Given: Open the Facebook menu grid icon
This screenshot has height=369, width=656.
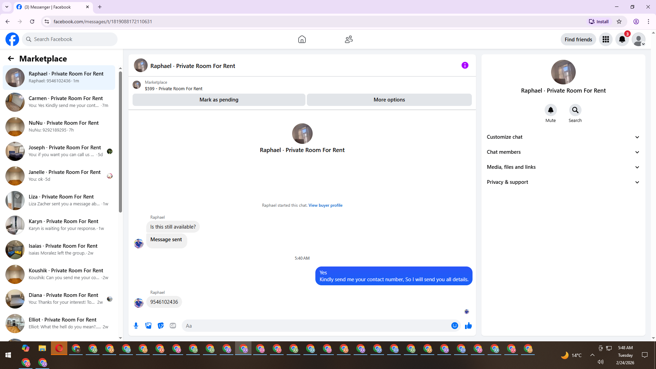Looking at the screenshot, I should [605, 39].
